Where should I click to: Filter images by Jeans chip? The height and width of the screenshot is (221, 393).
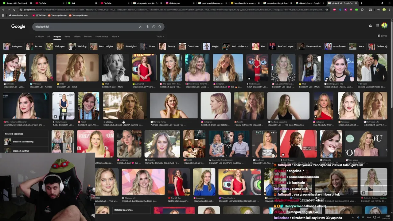(x=357, y=46)
